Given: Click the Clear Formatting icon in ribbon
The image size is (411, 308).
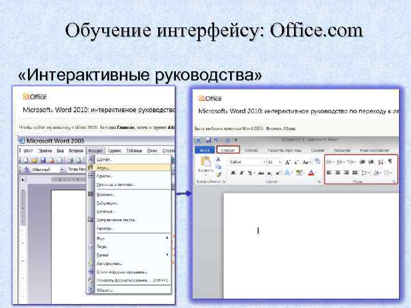Looking at the screenshot, I should click(x=317, y=161).
